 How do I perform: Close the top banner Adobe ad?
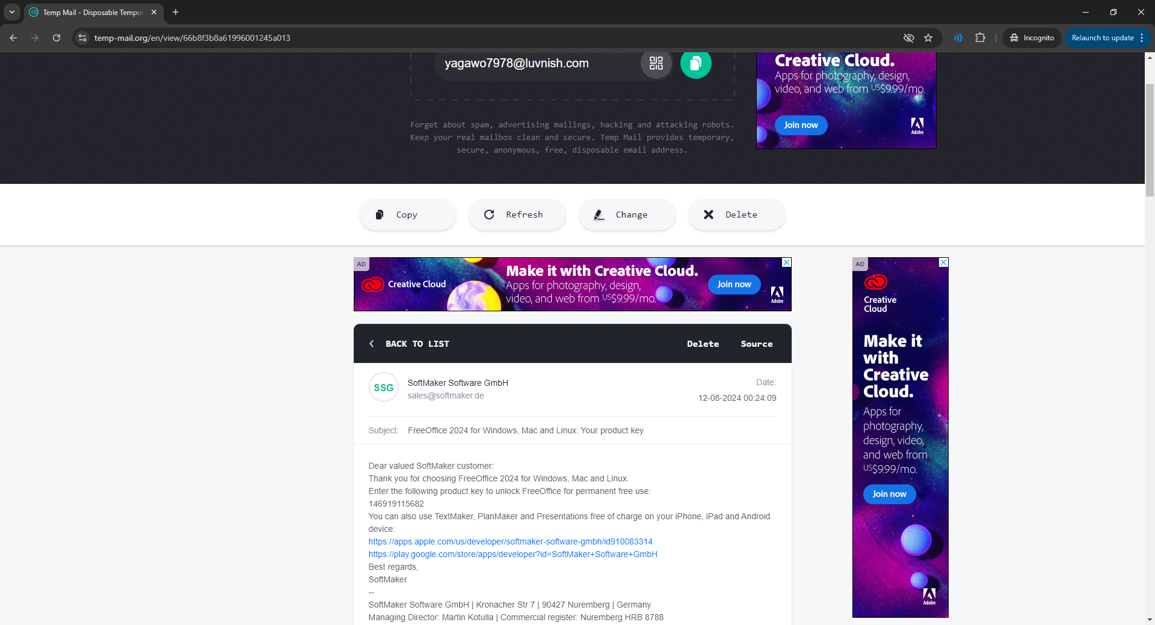[x=786, y=263]
